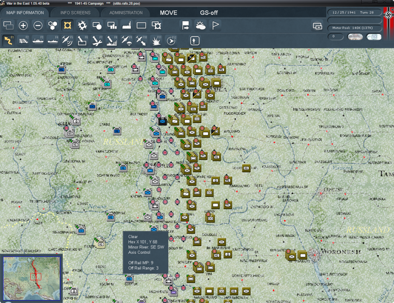This screenshot has width=394, height=303.
Task: Click the white gear preferences icon
Action: (x=82, y=25)
